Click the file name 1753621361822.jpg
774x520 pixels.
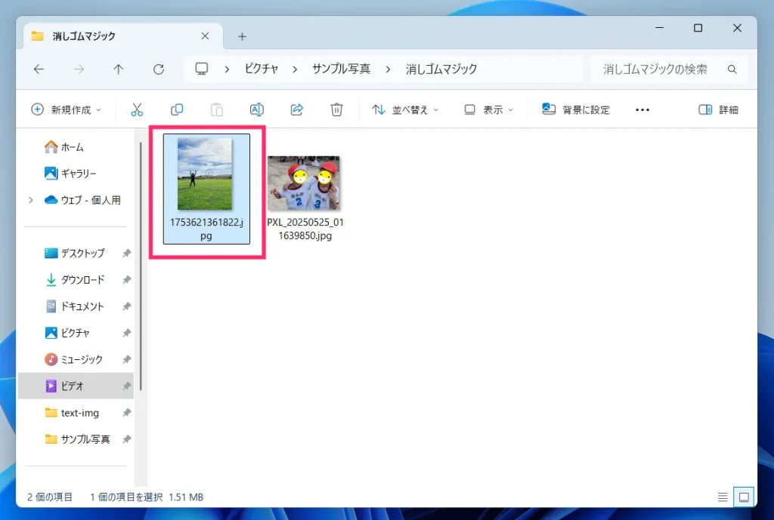[206, 229]
